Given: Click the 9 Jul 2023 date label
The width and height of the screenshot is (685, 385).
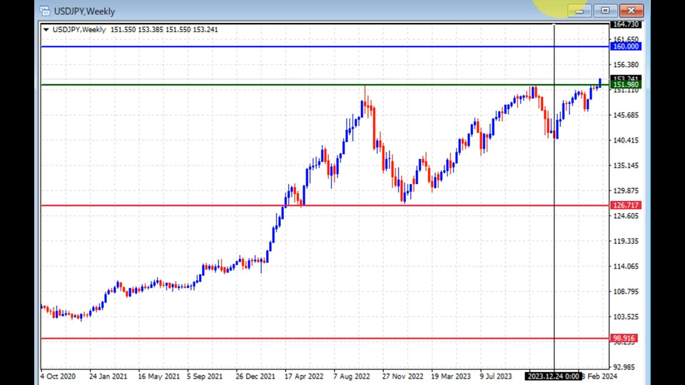Looking at the screenshot, I should coord(496,376).
